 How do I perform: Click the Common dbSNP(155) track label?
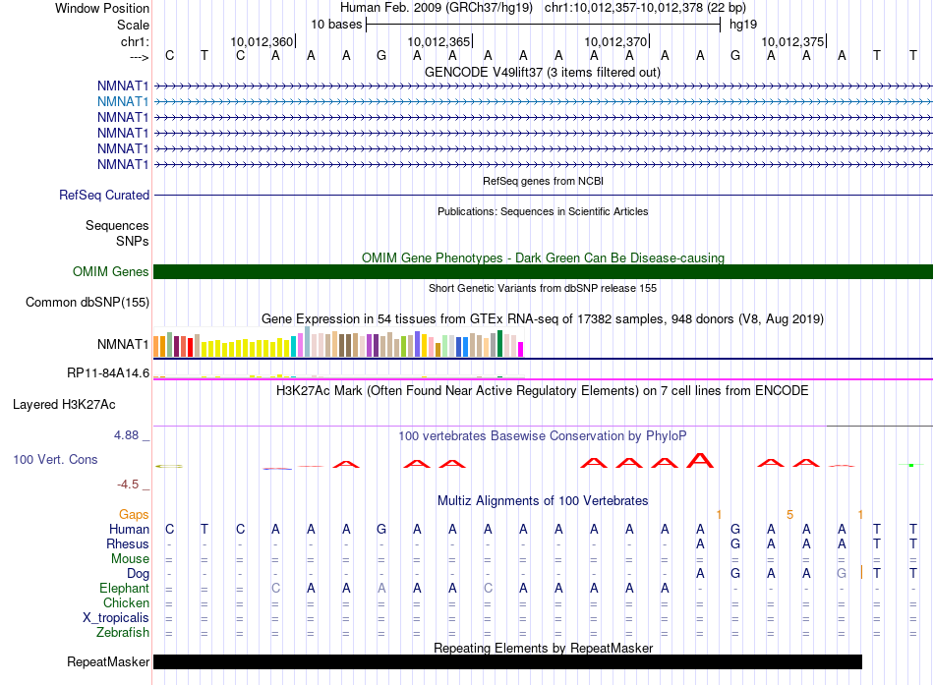click(88, 302)
